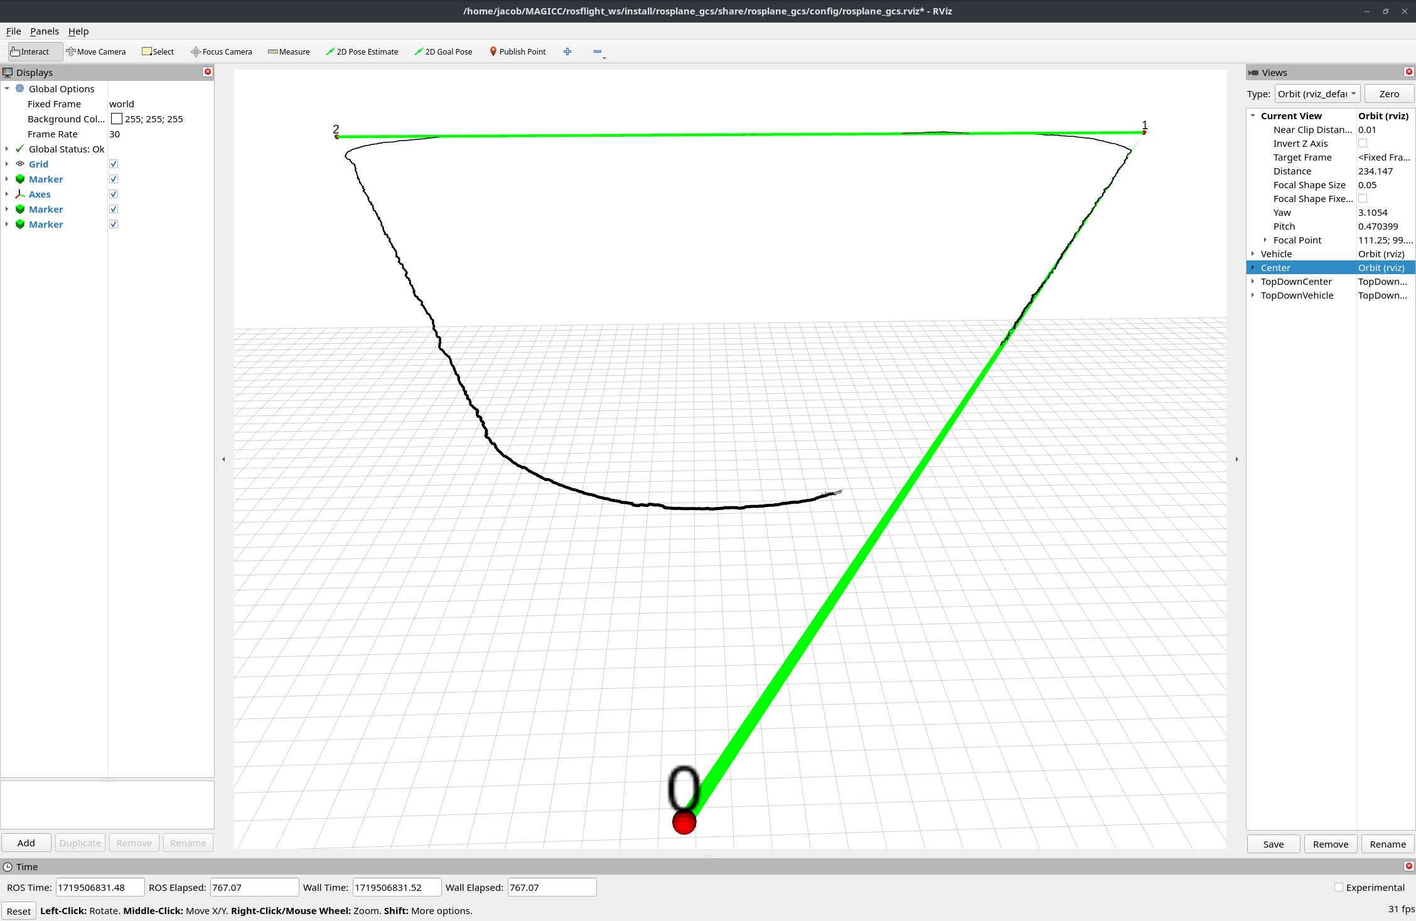This screenshot has width=1416, height=921.
Task: Click the Add display button
Action: (26, 843)
